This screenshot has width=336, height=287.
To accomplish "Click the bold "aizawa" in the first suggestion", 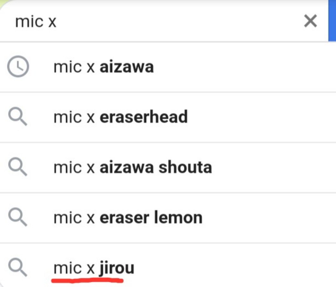I will (126, 67).
